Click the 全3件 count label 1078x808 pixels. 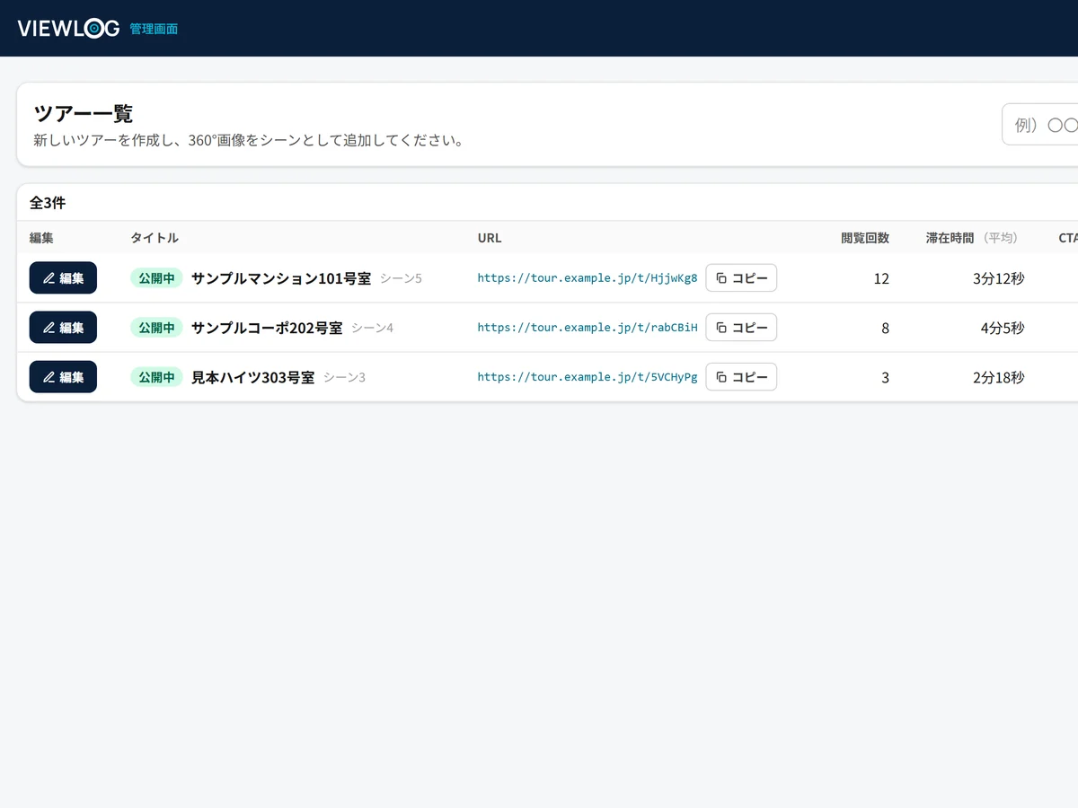48,203
